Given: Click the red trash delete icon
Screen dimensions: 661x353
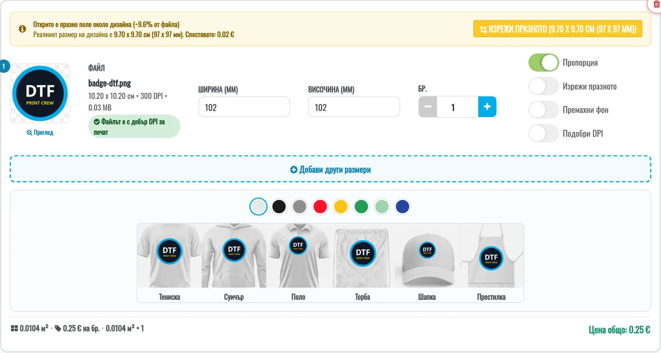Looking at the screenshot, I should [x=656, y=4].
